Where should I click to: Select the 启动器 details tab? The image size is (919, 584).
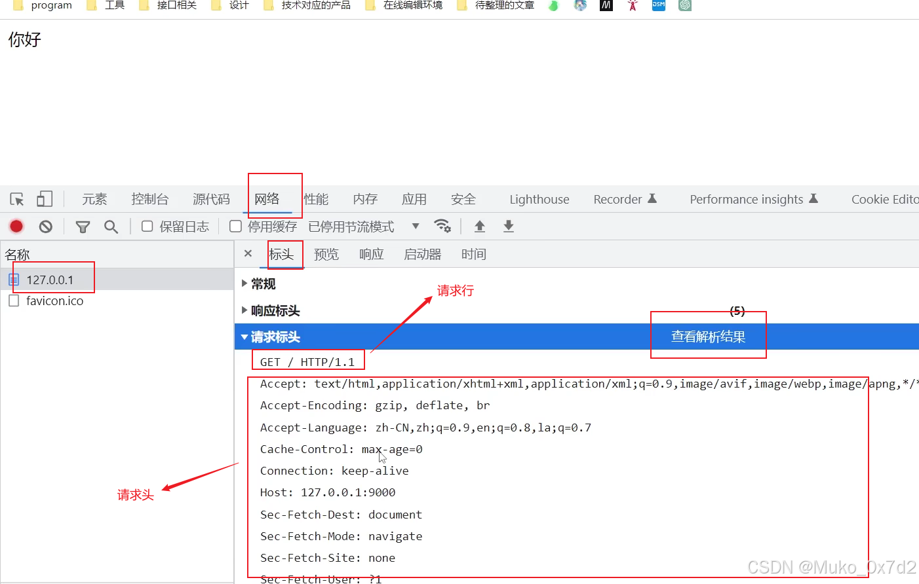(x=423, y=254)
